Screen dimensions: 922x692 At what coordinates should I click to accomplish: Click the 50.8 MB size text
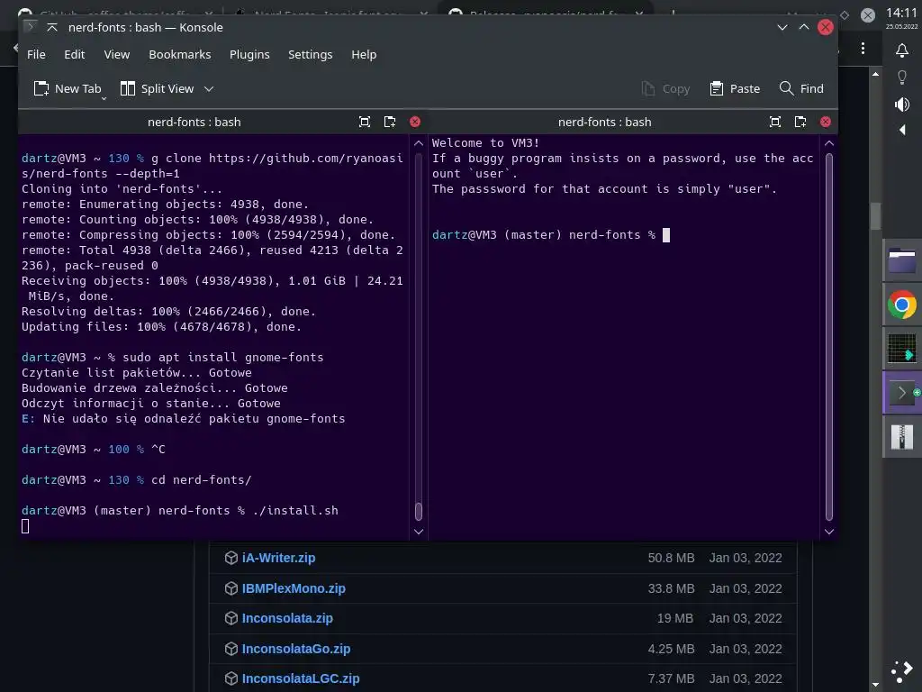coord(671,558)
